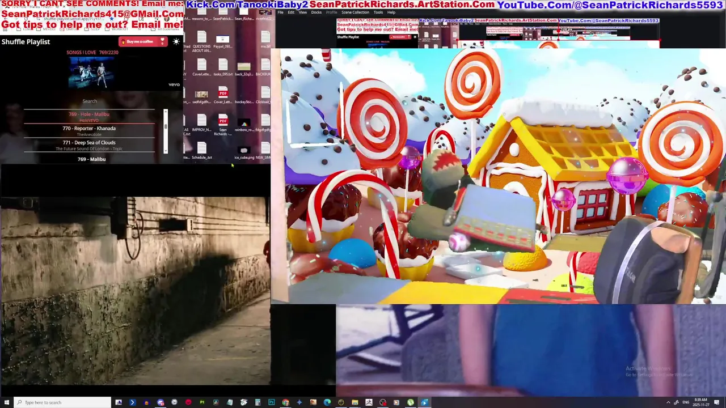Open the Scene Collection menu in OBS
The image size is (726, 408).
355,12
